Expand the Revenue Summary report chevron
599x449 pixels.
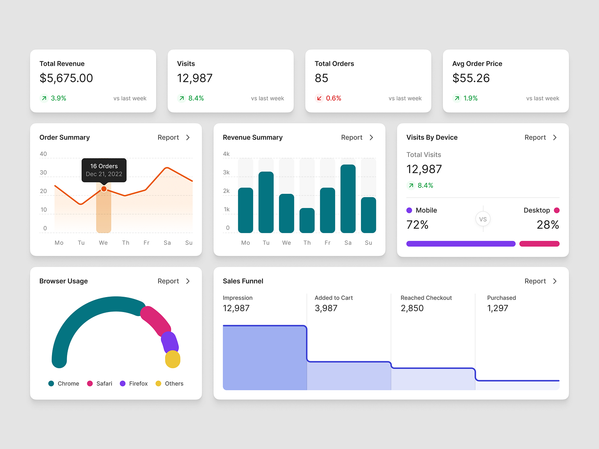point(371,137)
